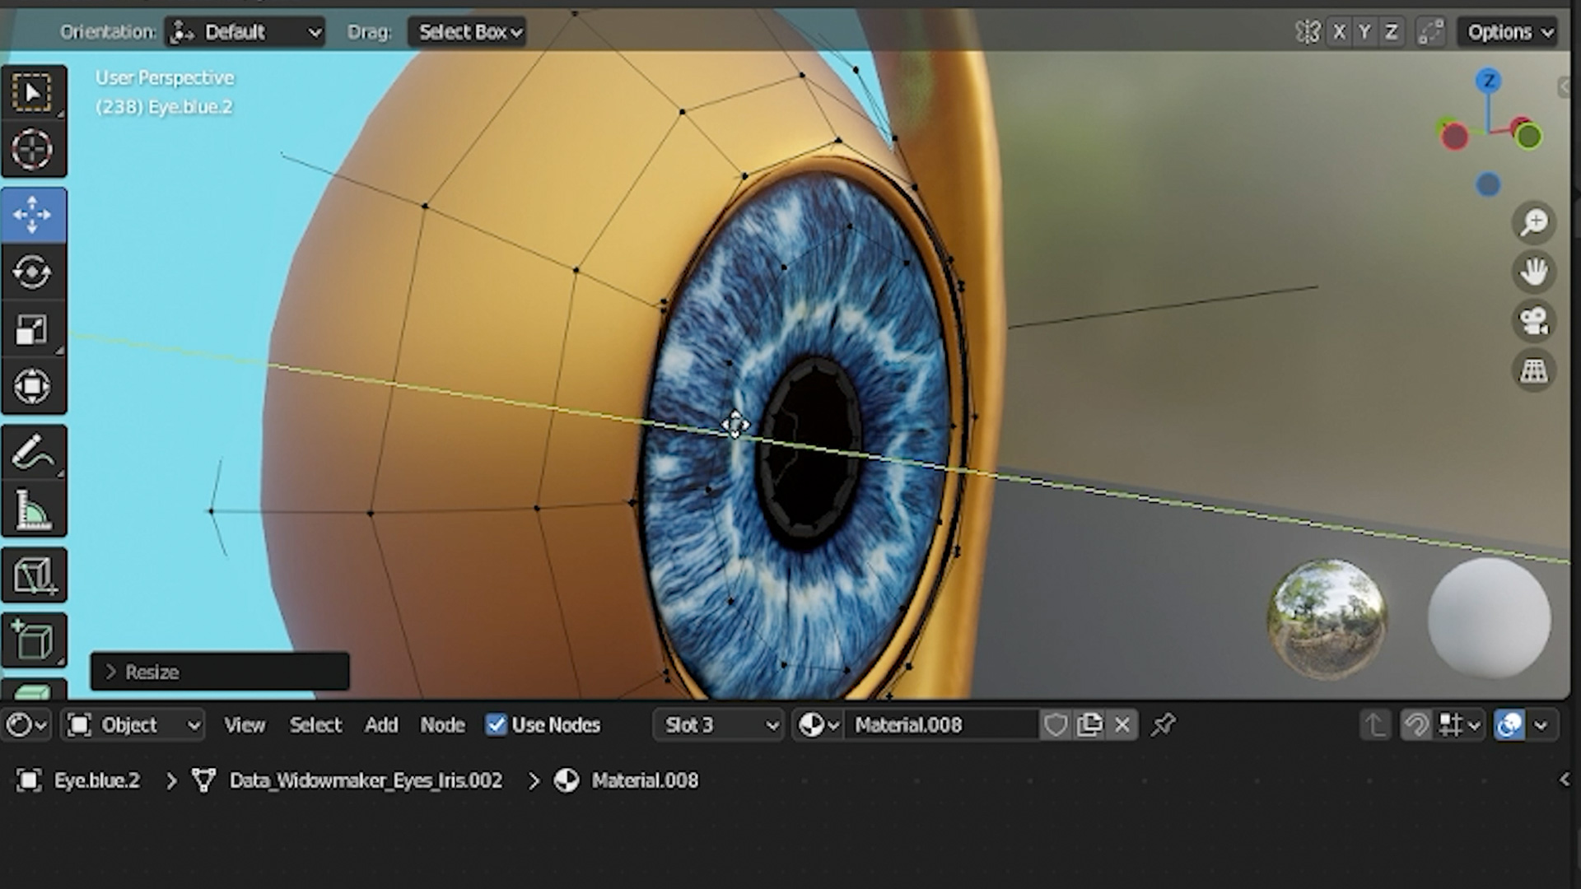1581x889 pixels.
Task: Duplicate Material.008 with new material icon
Action: tap(1089, 725)
